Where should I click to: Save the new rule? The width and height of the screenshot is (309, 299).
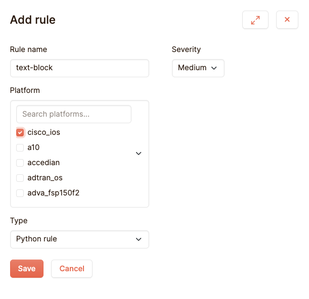pos(27,269)
